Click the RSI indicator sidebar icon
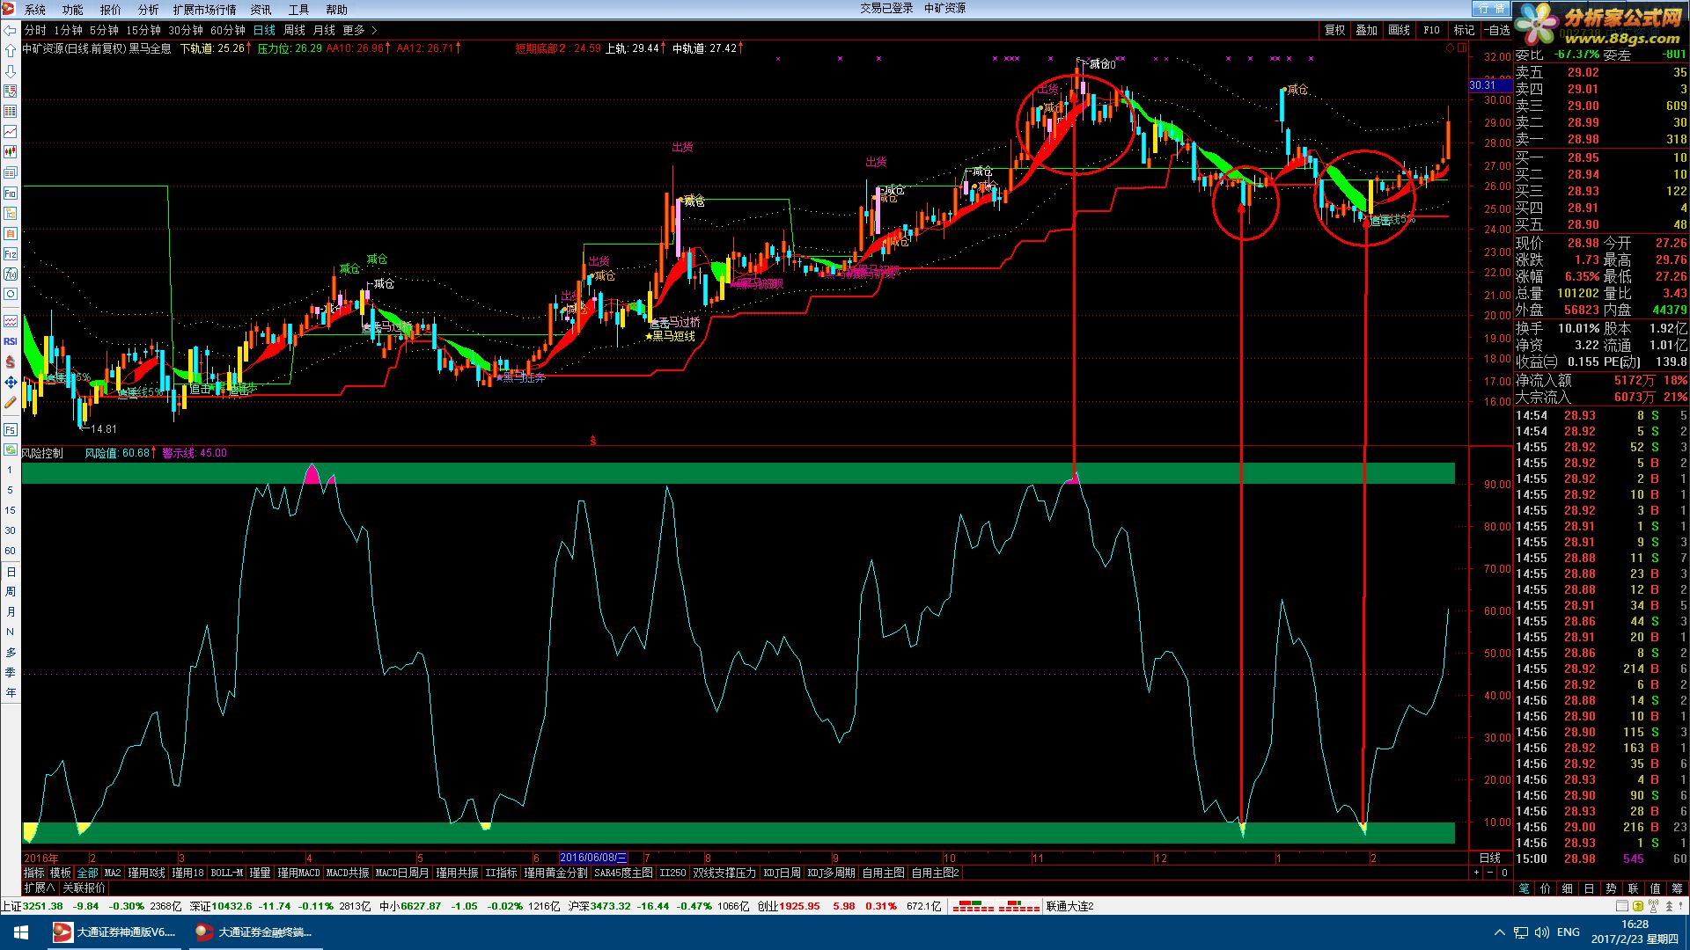The height and width of the screenshot is (950, 1690). click(11, 341)
